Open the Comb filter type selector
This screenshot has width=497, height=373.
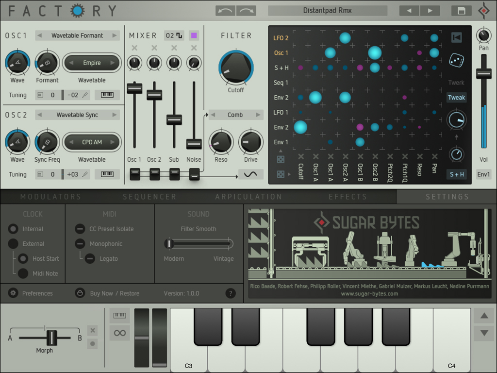tap(235, 115)
